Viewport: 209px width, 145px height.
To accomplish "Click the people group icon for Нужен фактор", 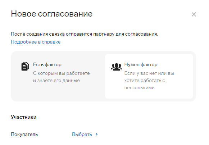I will pyautogui.click(x=116, y=67).
